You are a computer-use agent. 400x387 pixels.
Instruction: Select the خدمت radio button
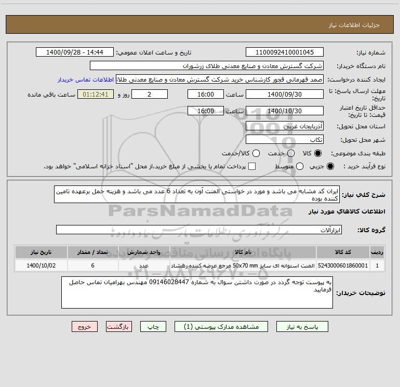point(291,153)
